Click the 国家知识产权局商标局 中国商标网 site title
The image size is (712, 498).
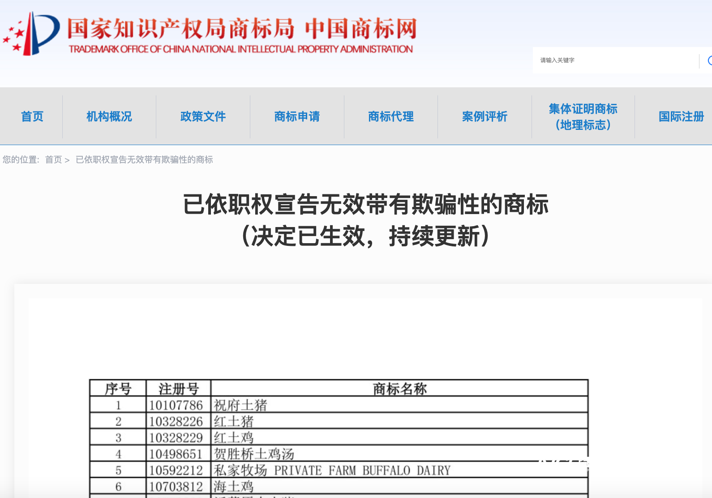[x=242, y=28]
